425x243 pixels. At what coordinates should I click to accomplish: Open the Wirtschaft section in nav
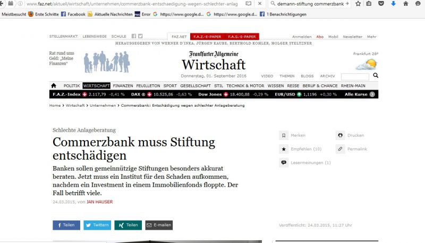97,86
